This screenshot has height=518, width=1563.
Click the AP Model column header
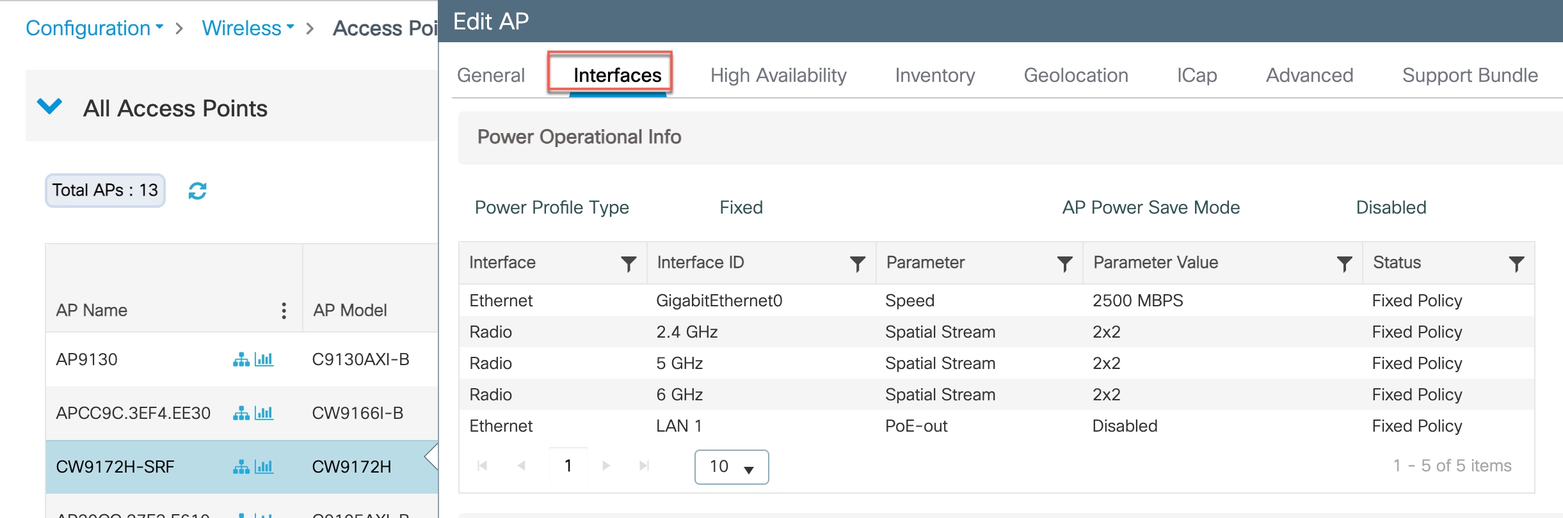pyautogui.click(x=350, y=310)
